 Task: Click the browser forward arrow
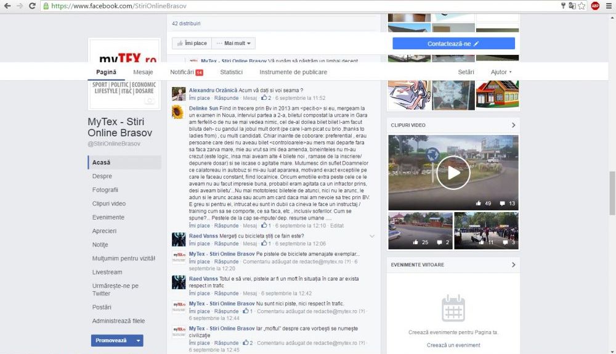[x=20, y=6]
